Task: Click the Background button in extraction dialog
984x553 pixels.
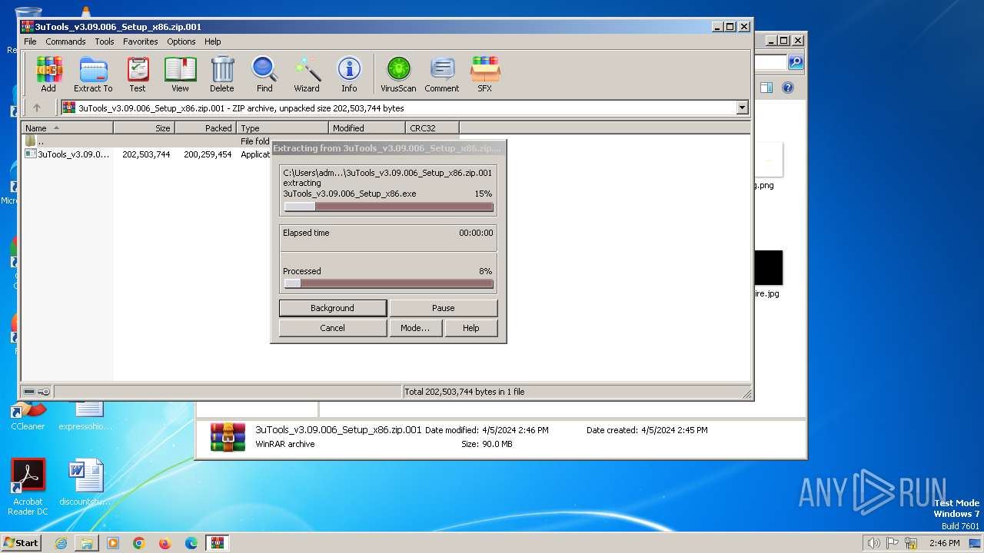Action: tap(333, 308)
